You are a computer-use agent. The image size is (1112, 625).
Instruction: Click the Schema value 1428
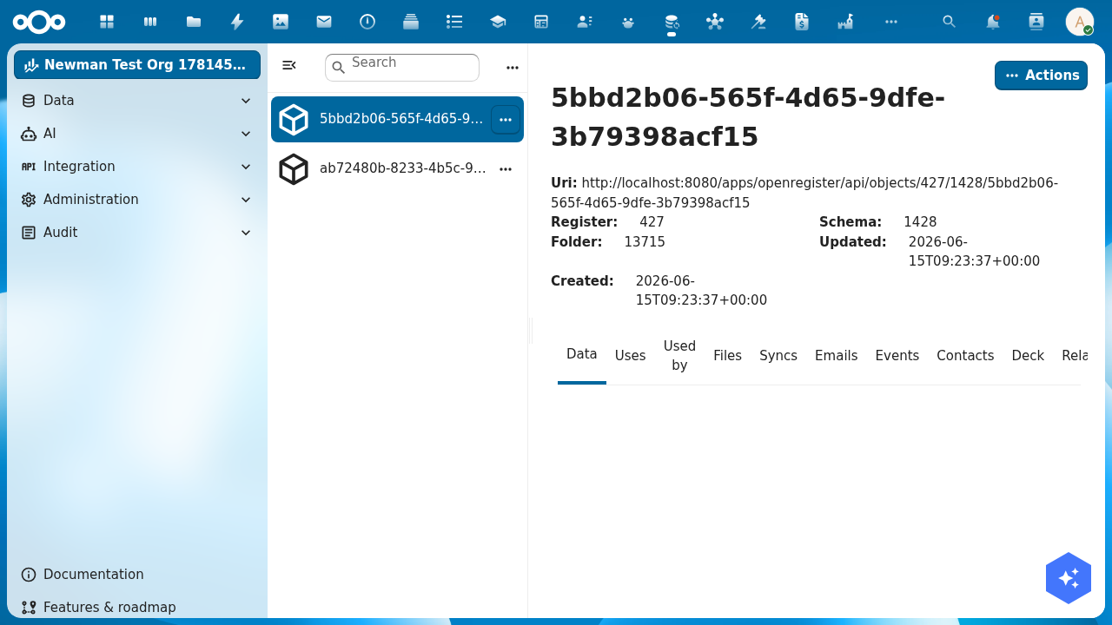pos(920,222)
